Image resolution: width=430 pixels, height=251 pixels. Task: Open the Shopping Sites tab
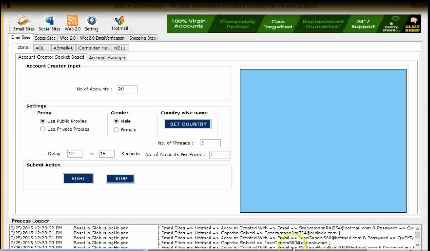coord(142,38)
